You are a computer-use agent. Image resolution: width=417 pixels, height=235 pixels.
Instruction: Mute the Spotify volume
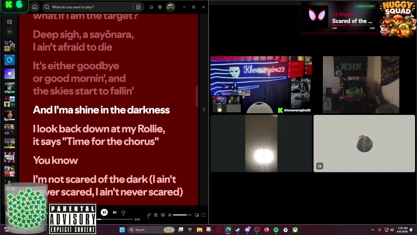[x=169, y=215]
